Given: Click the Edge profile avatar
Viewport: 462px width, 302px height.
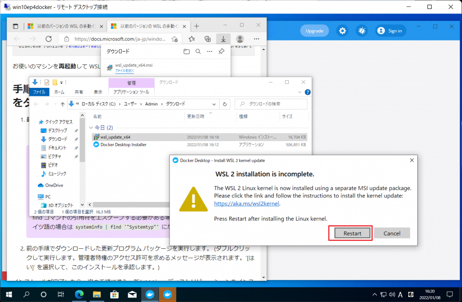Looking at the screenshot, I should pos(240,39).
